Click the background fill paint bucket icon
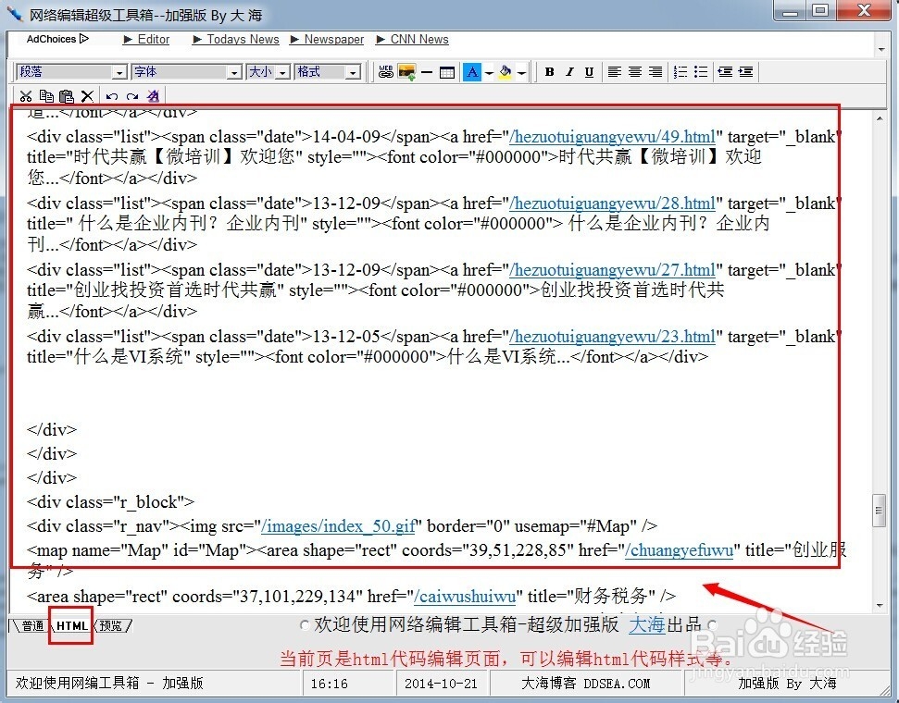 pos(506,71)
